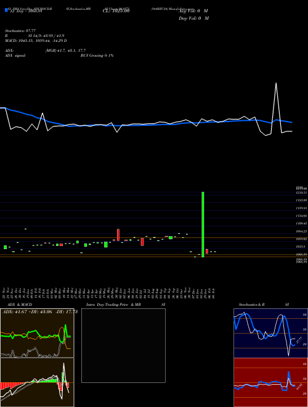Image resolution: width=308 pixels, height=407 pixels.
Task: Click the tall green candlestick in the price chart
Action: (203, 224)
